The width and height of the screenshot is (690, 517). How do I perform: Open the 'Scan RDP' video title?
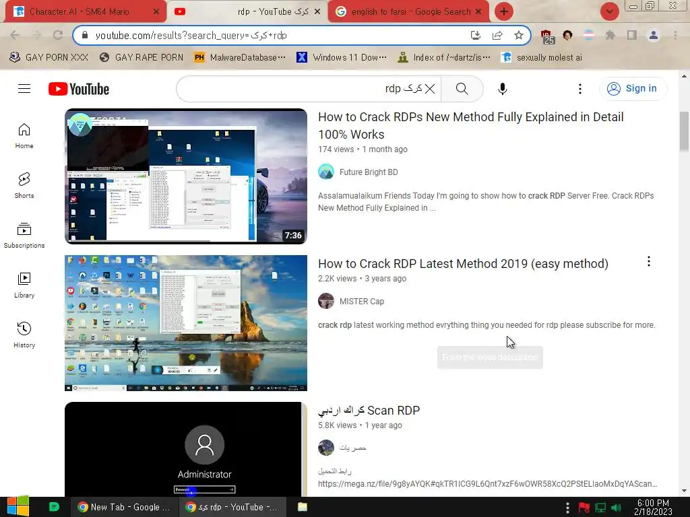pos(369,410)
